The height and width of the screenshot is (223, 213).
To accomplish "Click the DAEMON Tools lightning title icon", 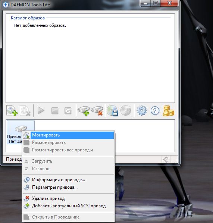I will [x=6, y=5].
